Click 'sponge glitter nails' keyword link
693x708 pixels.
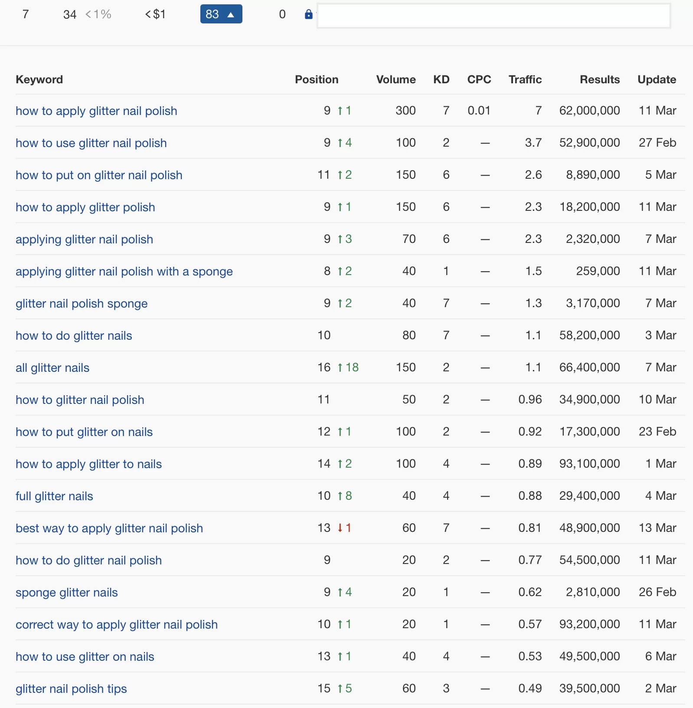67,593
